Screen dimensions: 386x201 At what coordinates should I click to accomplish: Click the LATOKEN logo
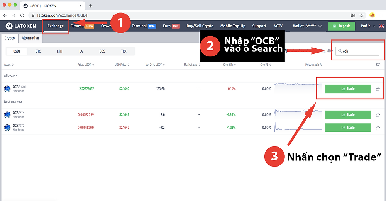21,26
